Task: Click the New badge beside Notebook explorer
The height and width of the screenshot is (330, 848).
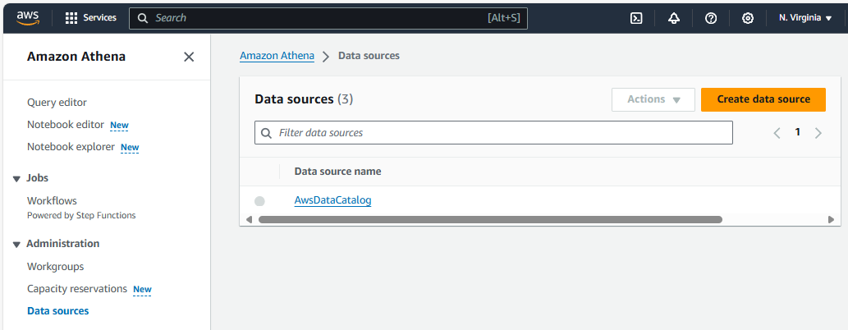Action: pyautogui.click(x=130, y=148)
